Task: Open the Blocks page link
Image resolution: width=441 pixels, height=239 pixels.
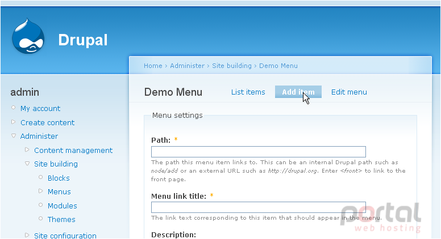Action: (x=59, y=178)
